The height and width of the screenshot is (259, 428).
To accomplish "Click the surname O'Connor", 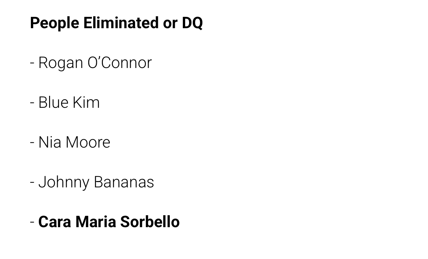I will [119, 63].
